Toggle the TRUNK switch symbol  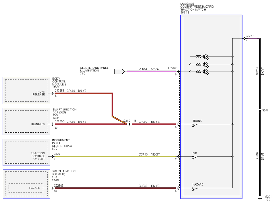click(x=195, y=125)
